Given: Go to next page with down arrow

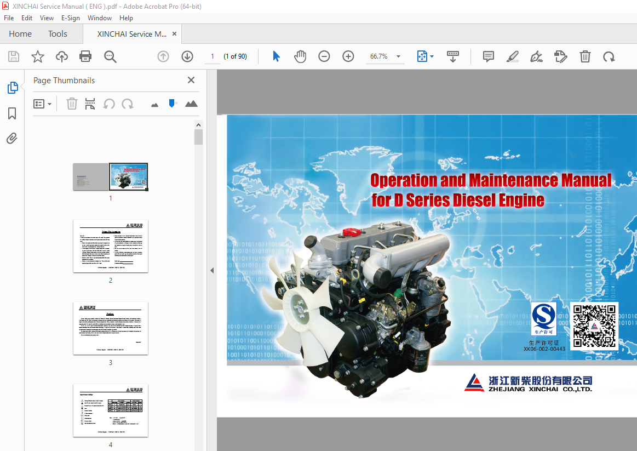Looking at the screenshot, I should coord(187,56).
